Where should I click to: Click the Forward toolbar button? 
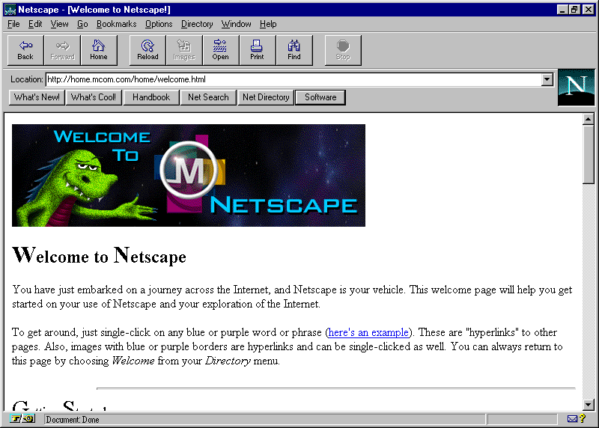tap(62, 50)
